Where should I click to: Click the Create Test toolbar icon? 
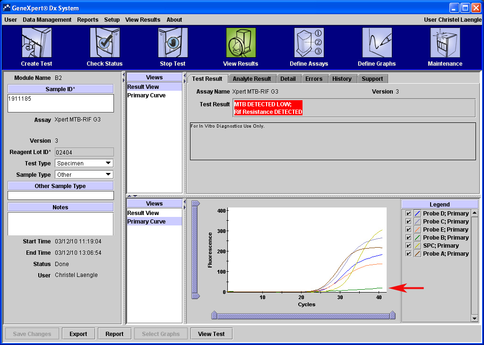pos(36,43)
